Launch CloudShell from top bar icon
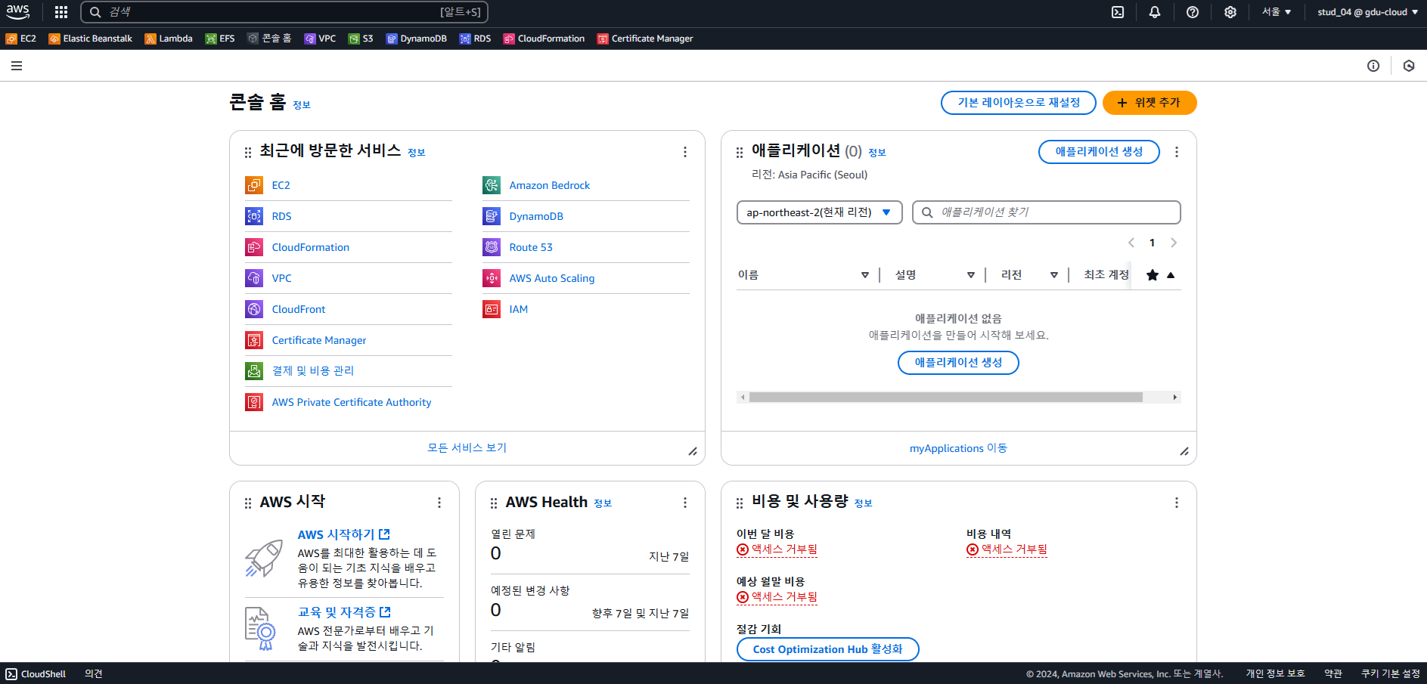 click(1118, 12)
